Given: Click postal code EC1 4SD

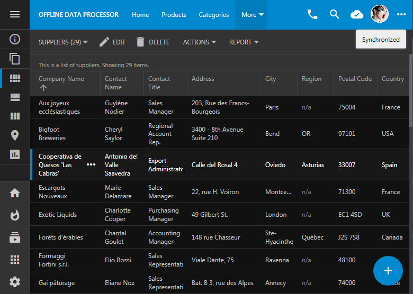Looking at the screenshot, I should (350, 215).
